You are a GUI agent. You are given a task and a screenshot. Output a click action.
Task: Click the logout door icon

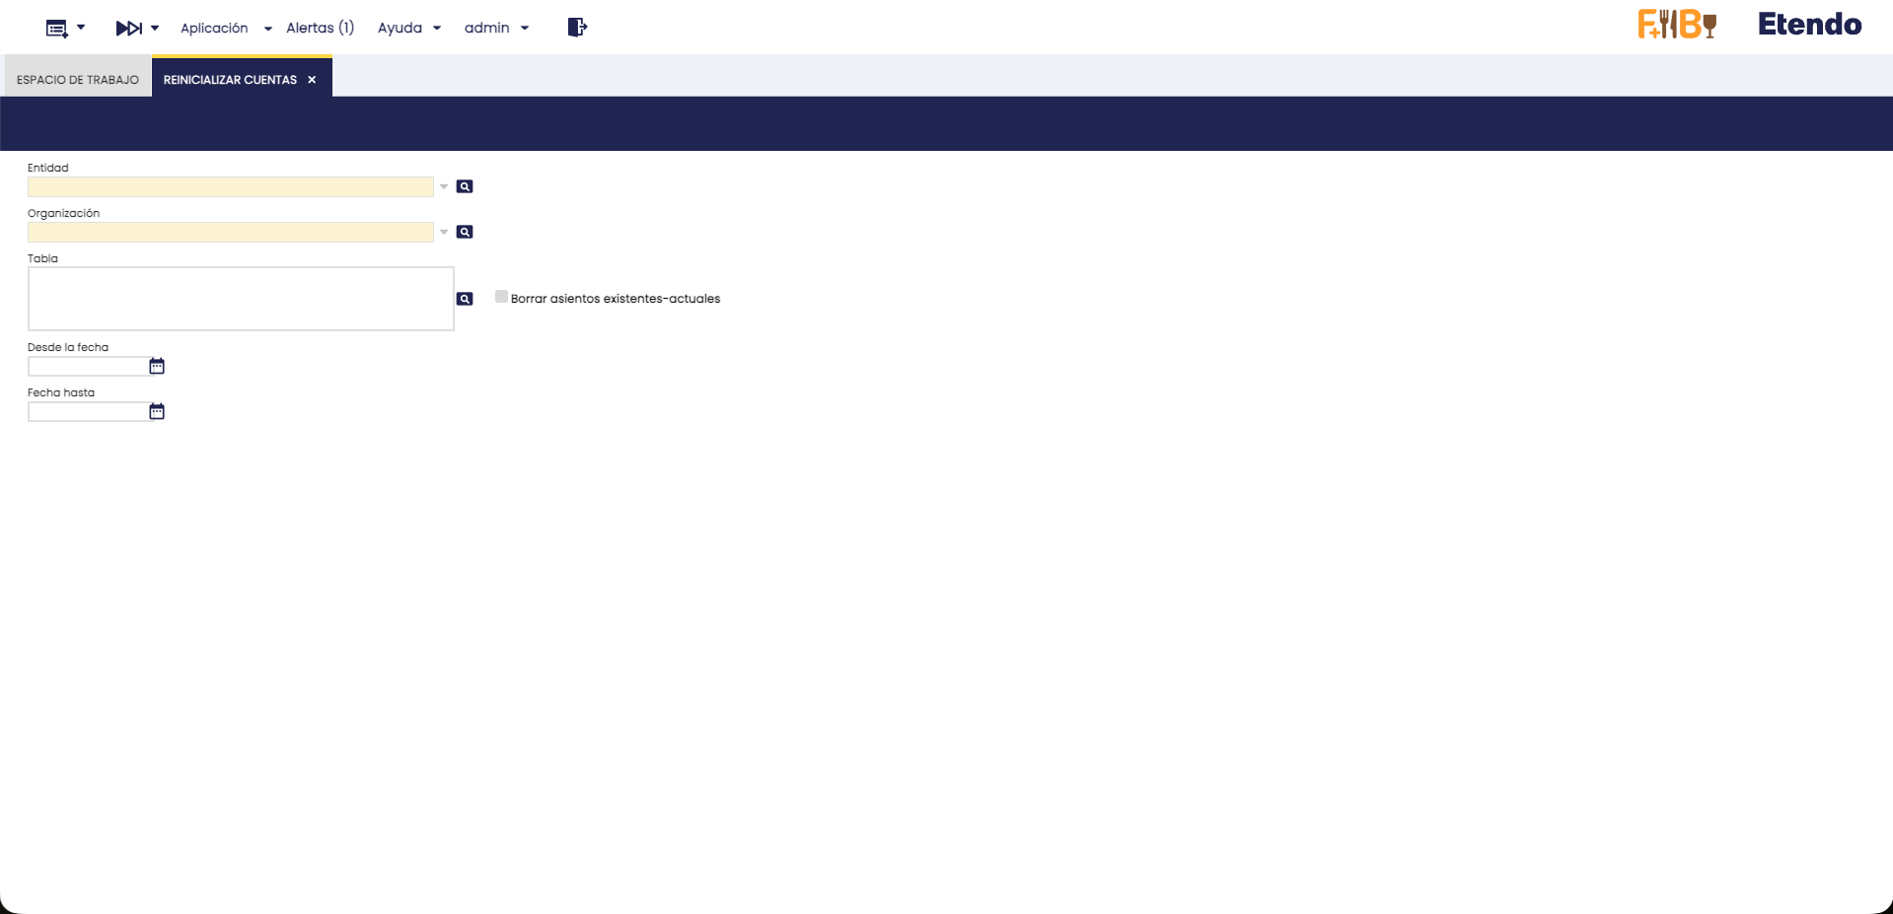point(577,28)
